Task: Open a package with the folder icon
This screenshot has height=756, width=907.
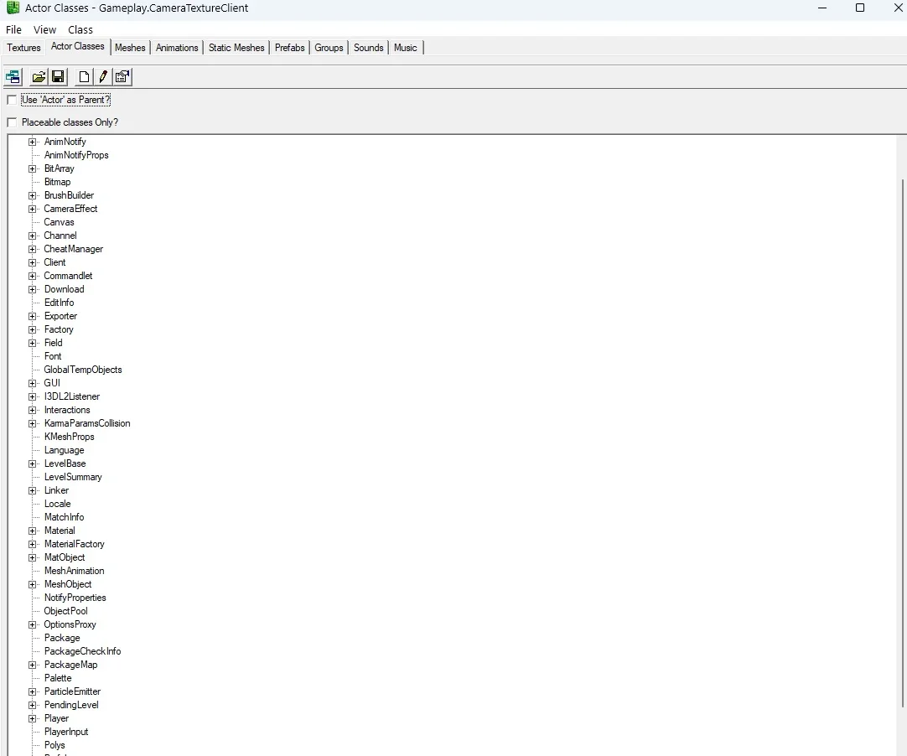Action: (39, 77)
